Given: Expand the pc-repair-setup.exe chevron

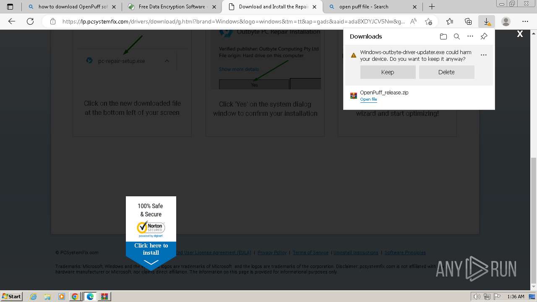Looking at the screenshot, I should tap(167, 61).
